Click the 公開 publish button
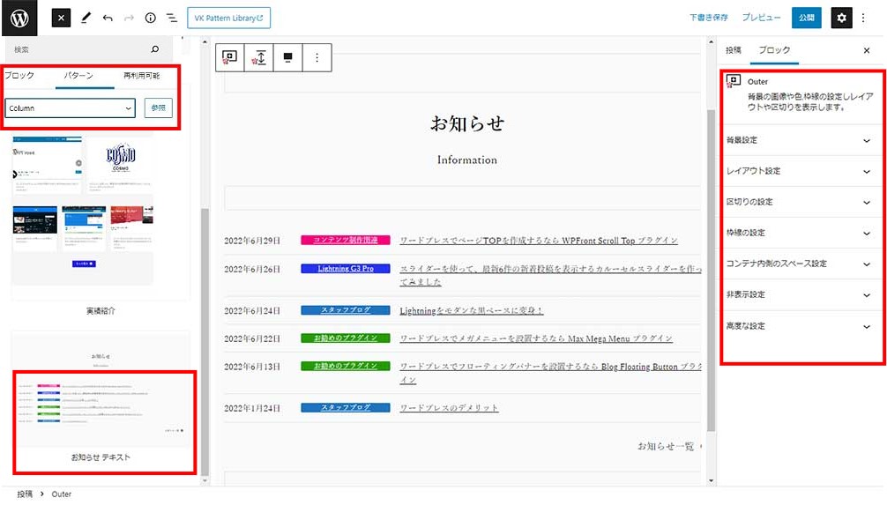 coord(806,18)
